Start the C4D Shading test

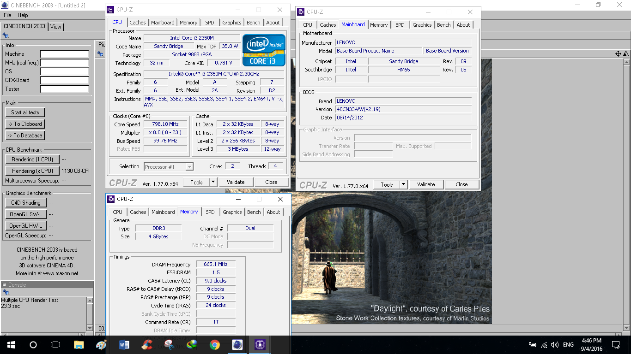pyautogui.click(x=26, y=203)
